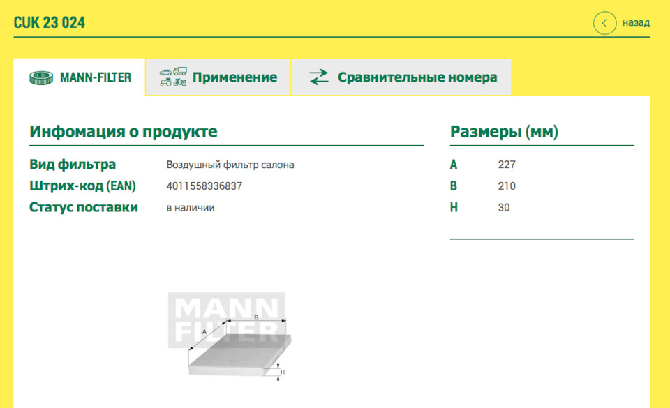Click the 'в наличии' delivery status value
The image size is (670, 408).
pyautogui.click(x=190, y=208)
